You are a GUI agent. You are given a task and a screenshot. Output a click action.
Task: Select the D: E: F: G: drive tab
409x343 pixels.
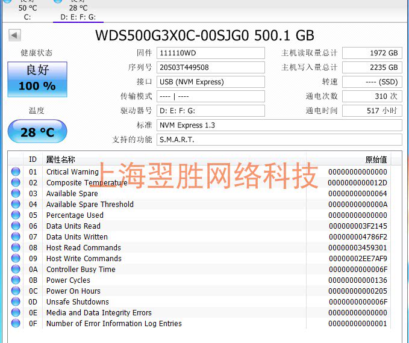click(x=78, y=10)
